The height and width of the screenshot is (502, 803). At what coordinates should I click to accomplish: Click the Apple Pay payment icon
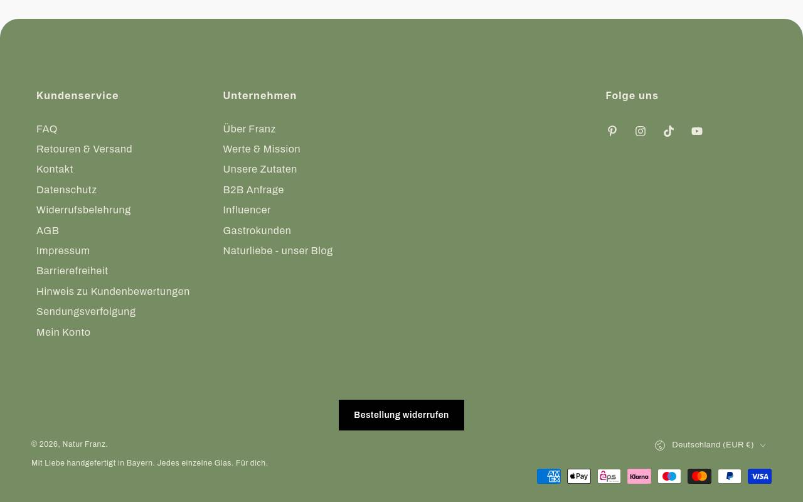tap(579, 476)
